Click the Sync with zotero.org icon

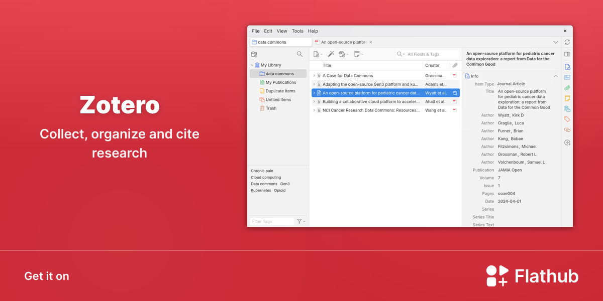567,42
